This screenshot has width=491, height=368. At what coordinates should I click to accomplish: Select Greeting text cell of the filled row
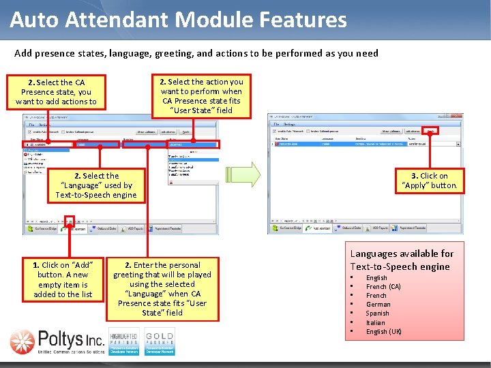click(380, 144)
